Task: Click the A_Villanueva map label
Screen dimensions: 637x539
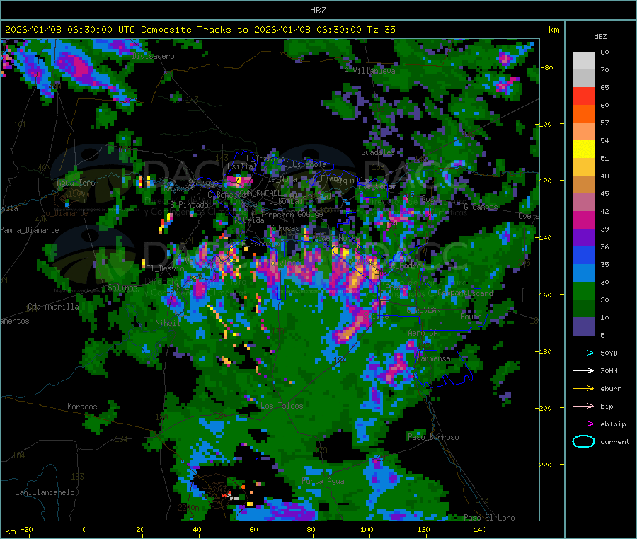Action: point(369,71)
